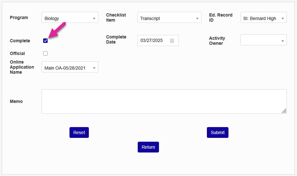Submit the checklist form
The height and width of the screenshot is (176, 297).
click(217, 132)
